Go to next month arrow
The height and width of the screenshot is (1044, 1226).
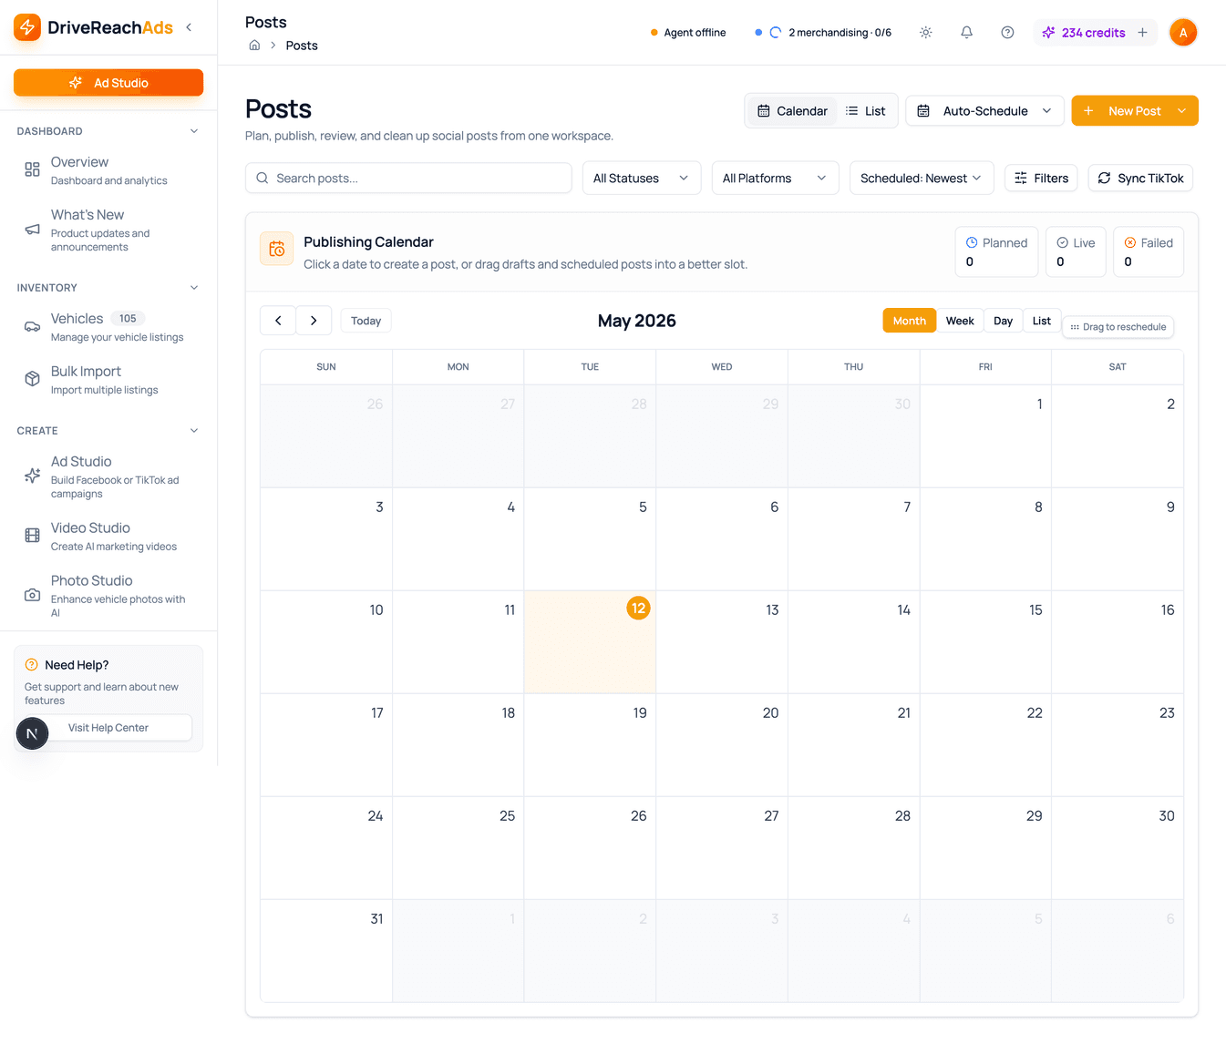(314, 321)
